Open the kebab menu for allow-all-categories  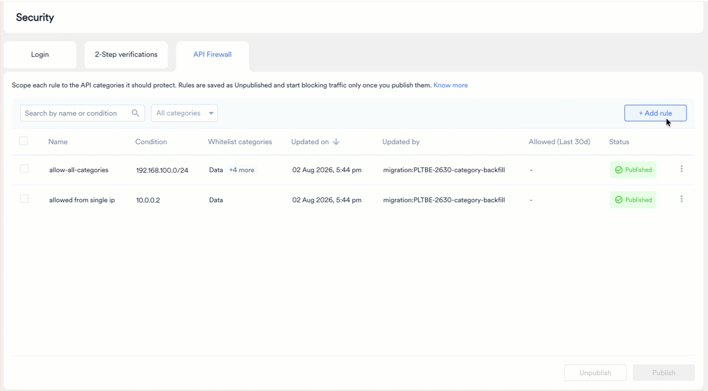click(682, 169)
